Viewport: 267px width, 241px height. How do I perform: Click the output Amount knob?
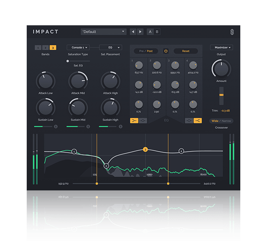221,69
